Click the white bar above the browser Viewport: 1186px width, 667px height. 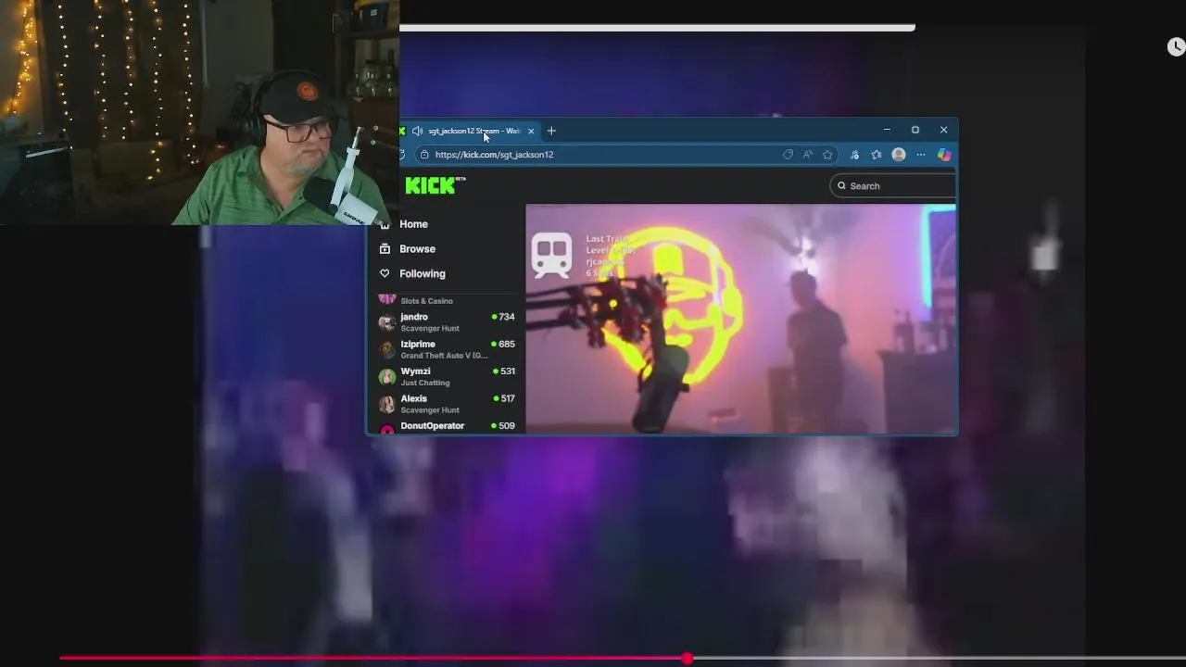(657, 28)
